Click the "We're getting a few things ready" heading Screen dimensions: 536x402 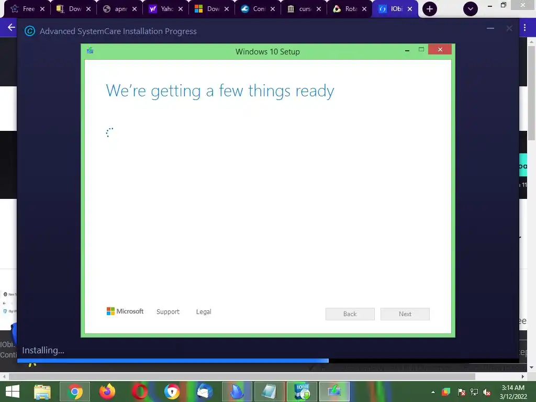point(220,91)
